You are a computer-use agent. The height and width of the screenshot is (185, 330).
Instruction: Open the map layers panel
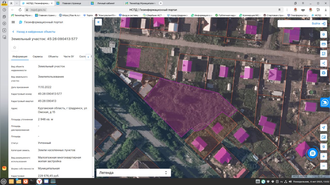[324, 34]
